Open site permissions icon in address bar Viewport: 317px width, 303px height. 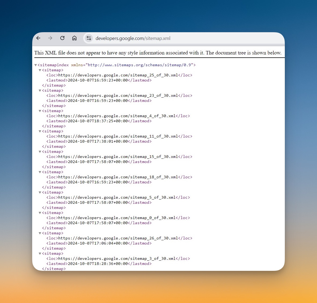click(x=89, y=38)
